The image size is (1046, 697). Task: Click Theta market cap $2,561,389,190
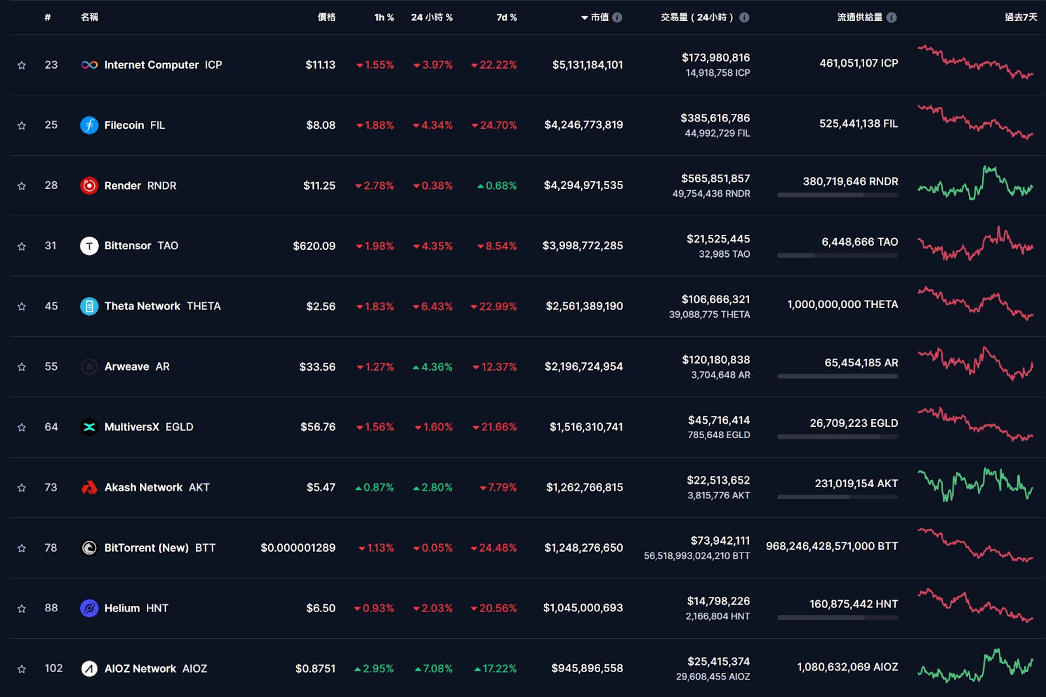point(584,306)
